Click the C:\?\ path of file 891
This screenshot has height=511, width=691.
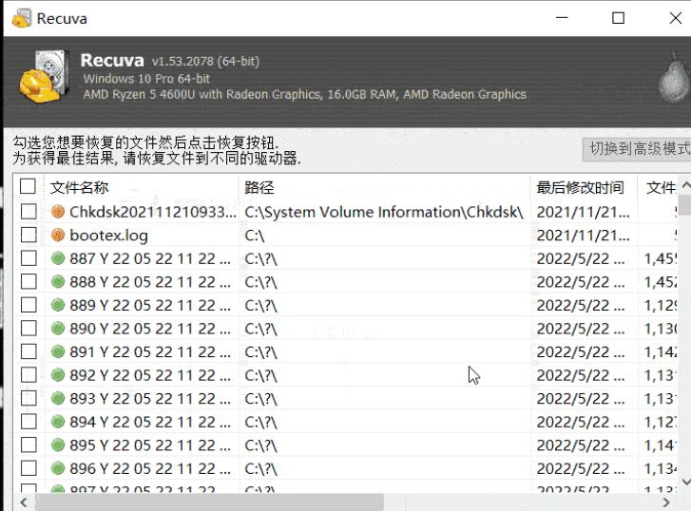(x=260, y=352)
